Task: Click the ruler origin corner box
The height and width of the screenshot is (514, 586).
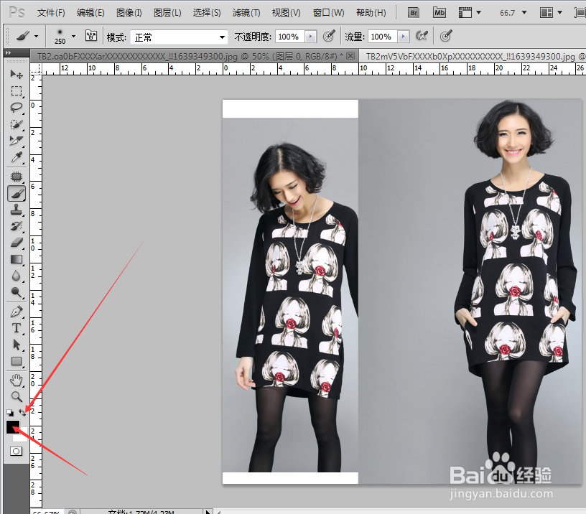Action: coord(35,69)
